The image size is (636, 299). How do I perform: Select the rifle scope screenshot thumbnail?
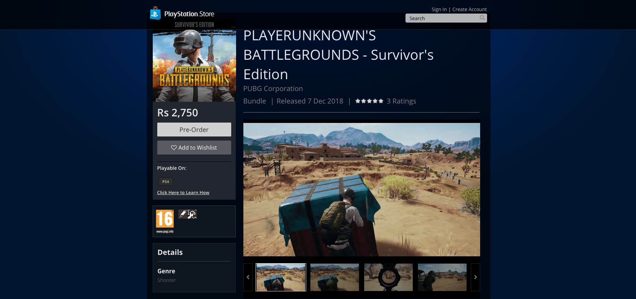388,277
